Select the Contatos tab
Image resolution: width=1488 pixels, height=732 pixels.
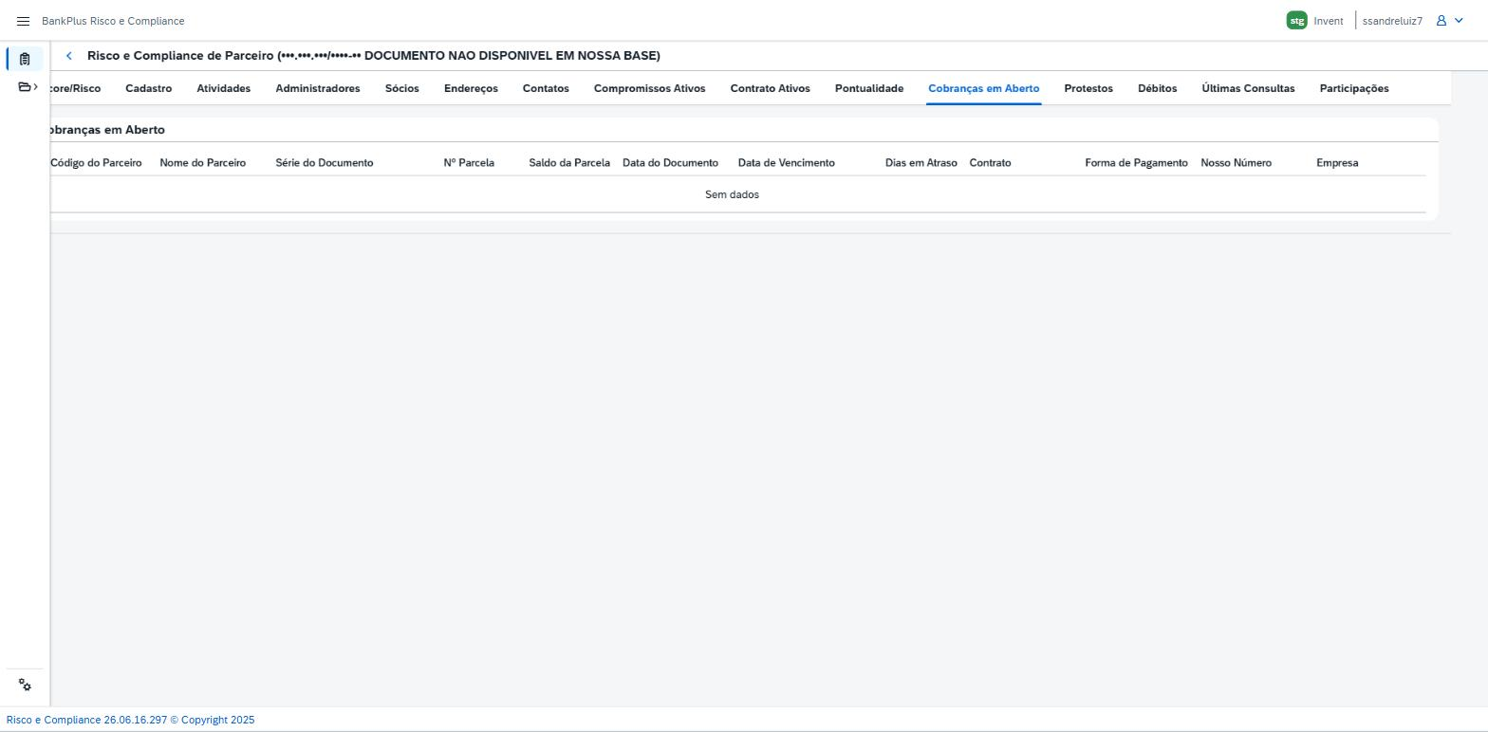[546, 88]
